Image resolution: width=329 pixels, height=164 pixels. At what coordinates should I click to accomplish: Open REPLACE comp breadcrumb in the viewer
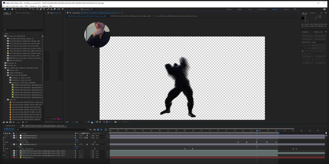coord(131,16)
